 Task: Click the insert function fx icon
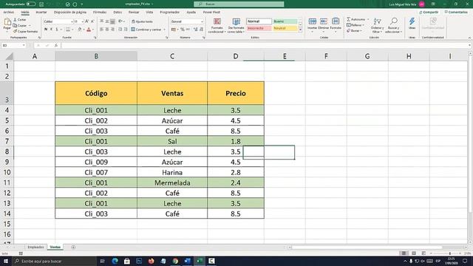pos(56,46)
